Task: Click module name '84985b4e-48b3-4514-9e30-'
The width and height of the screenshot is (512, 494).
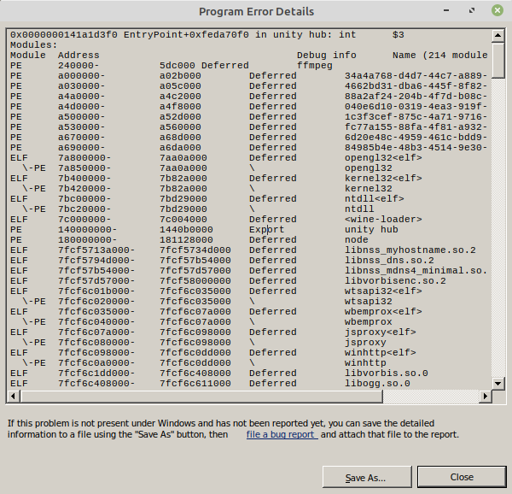Action: point(416,148)
